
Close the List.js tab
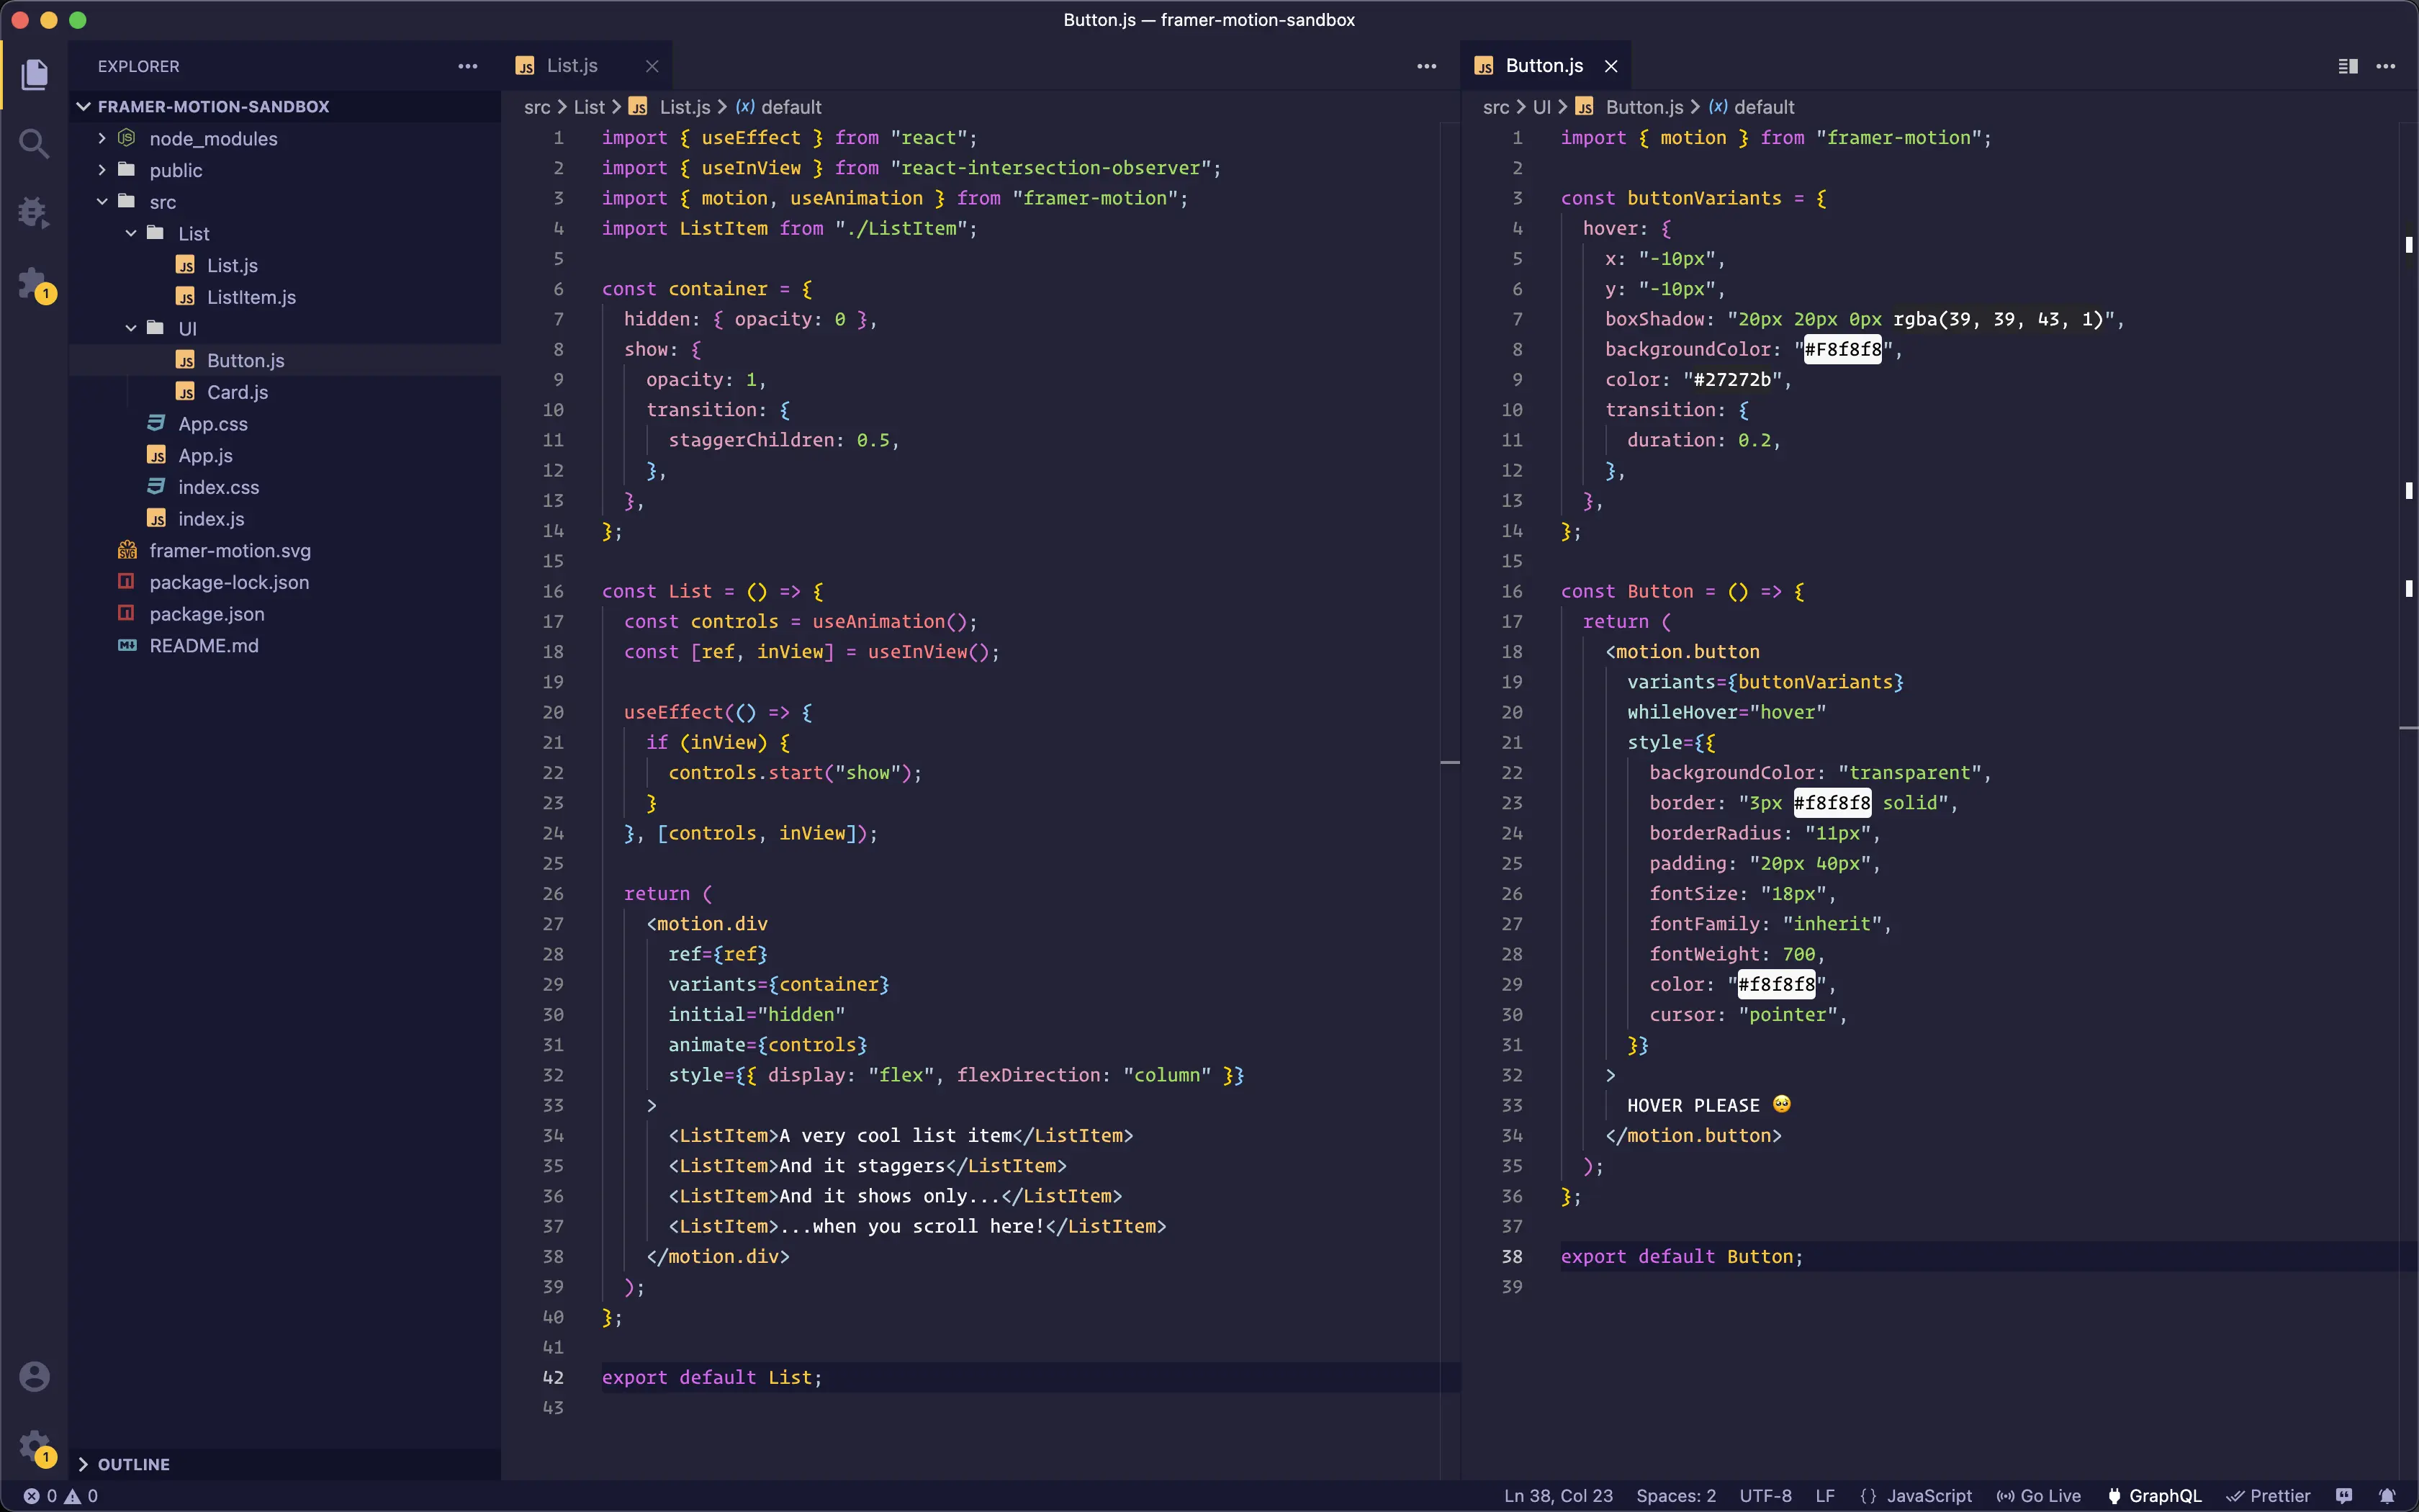[652, 66]
